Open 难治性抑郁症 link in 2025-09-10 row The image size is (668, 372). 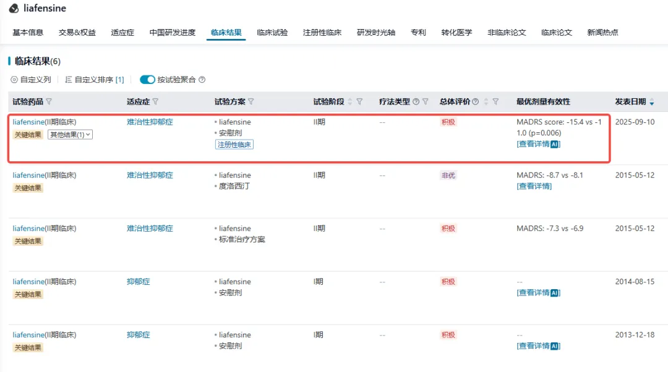point(150,122)
